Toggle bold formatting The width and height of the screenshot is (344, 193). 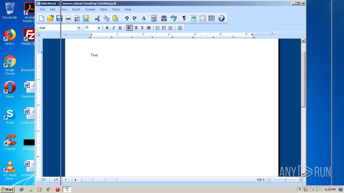pos(107,28)
